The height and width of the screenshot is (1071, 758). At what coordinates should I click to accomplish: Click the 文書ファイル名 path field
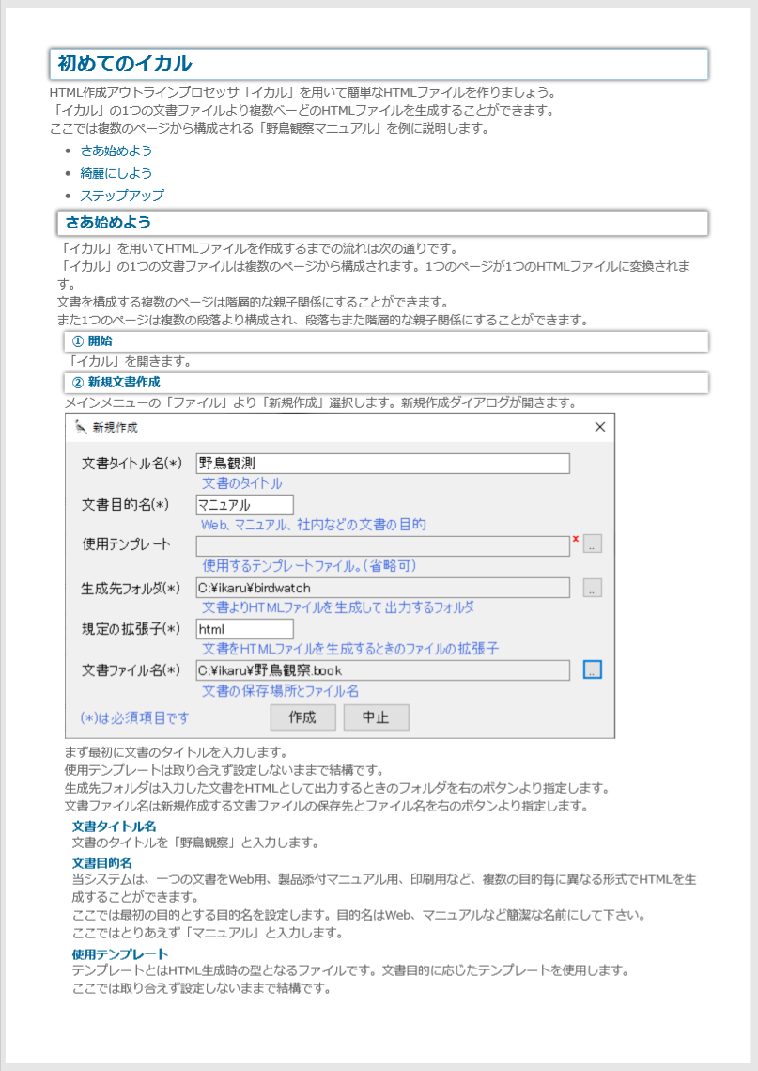pos(382,670)
